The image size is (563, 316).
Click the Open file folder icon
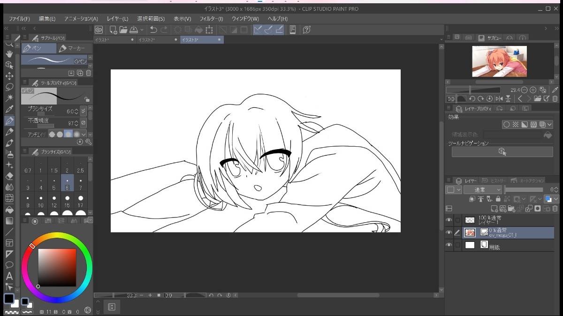point(123,30)
